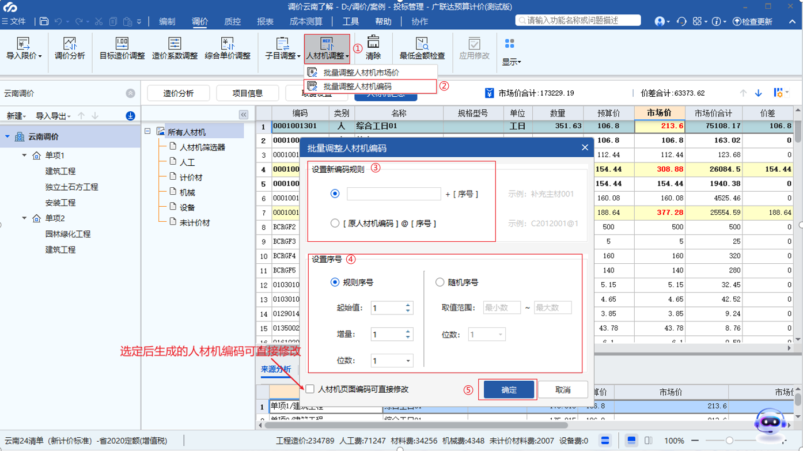Run the 最低金额检查 tool
Screen dimensions: 803x451
(422, 48)
